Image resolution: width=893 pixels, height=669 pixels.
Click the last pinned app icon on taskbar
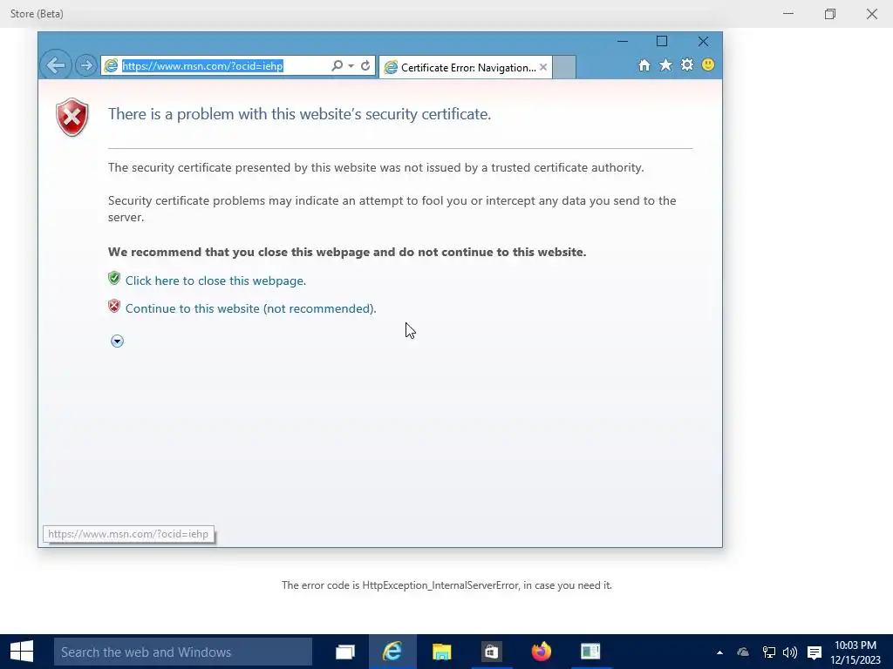point(590,652)
